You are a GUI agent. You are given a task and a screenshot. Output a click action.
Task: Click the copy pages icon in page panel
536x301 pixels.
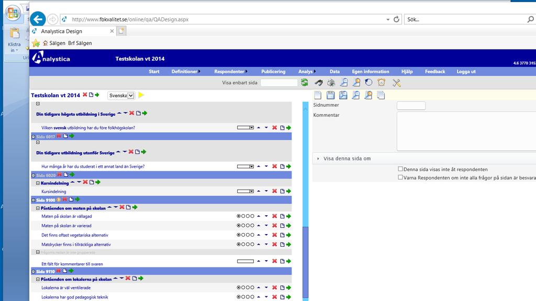381,95
